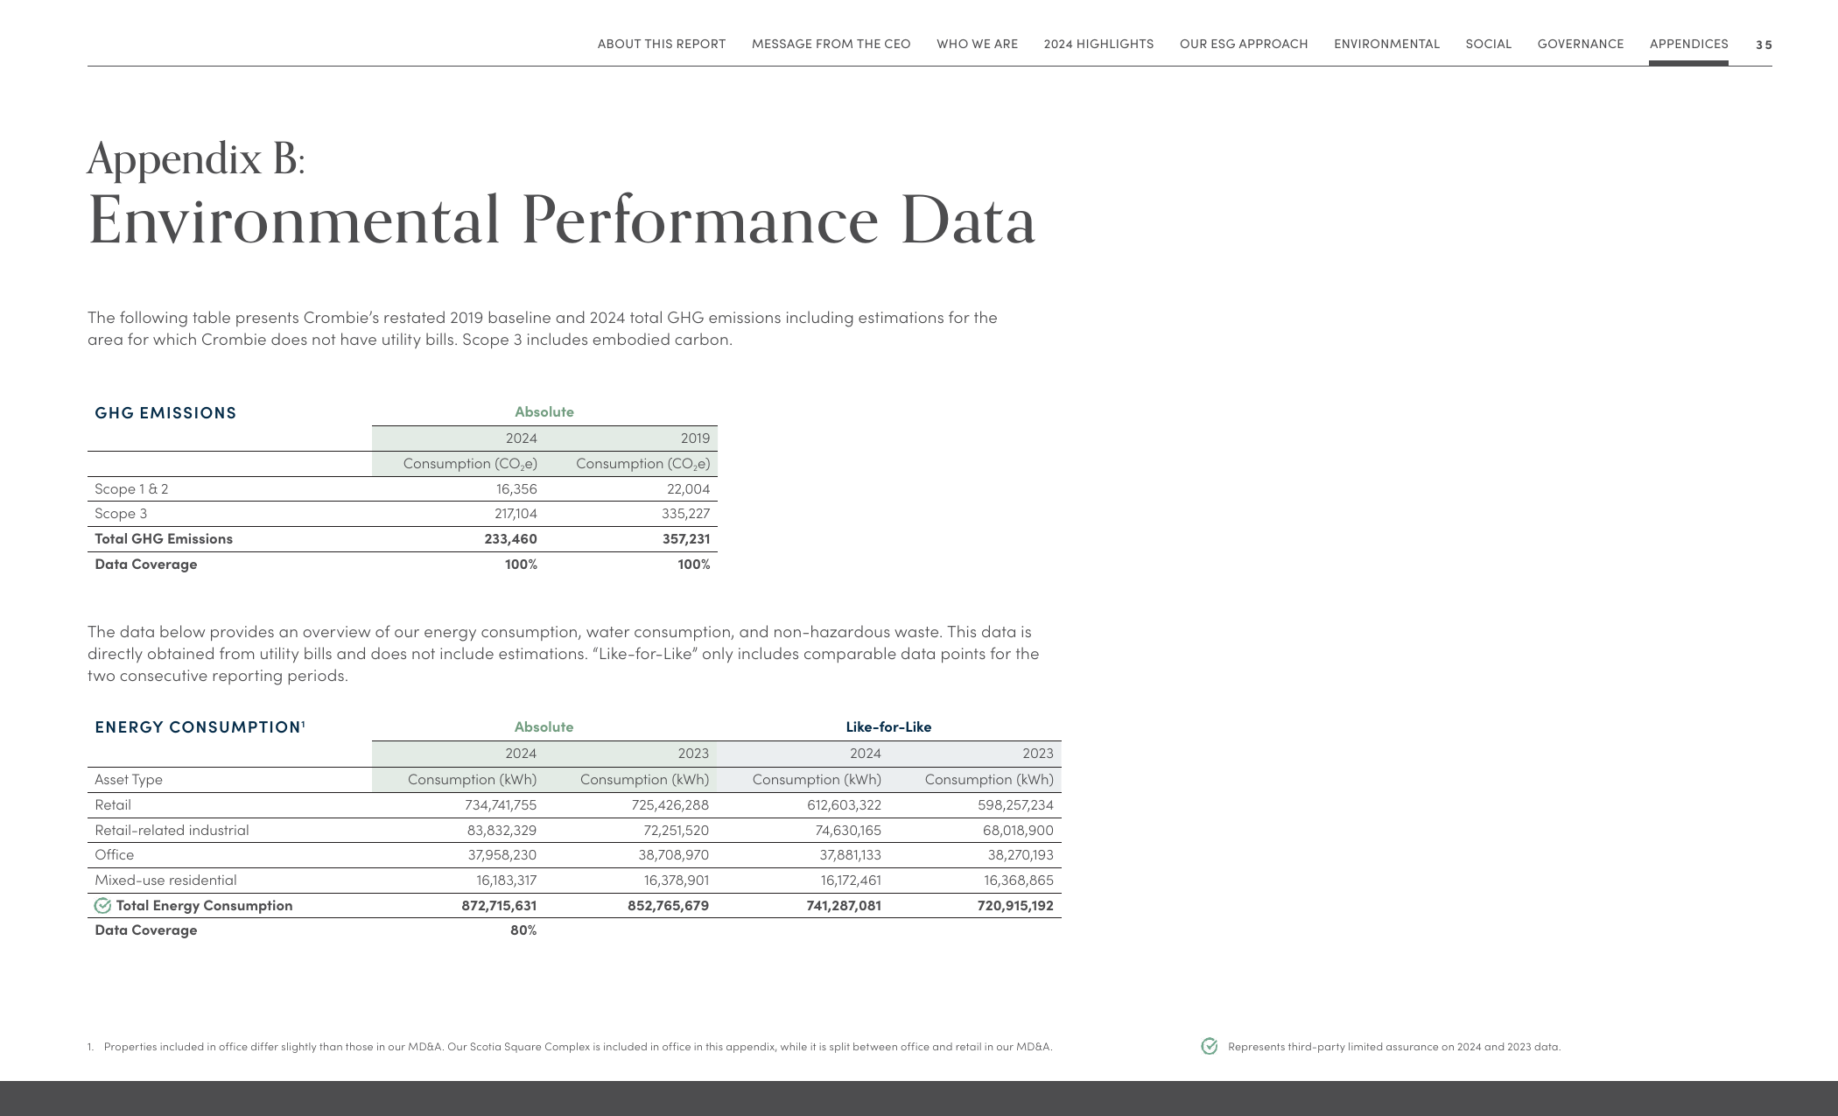Select Retail like-for-like 2023 value 598,257,234
Viewport: 1838px width, 1116px height.
point(1015,805)
